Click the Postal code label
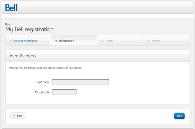The width and height of the screenshot is (195, 129). pos(42,92)
